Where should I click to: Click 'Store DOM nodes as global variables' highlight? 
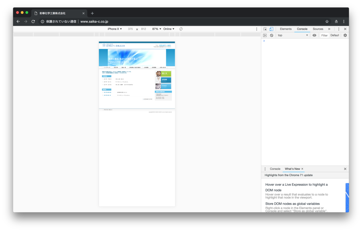[x=292, y=204]
